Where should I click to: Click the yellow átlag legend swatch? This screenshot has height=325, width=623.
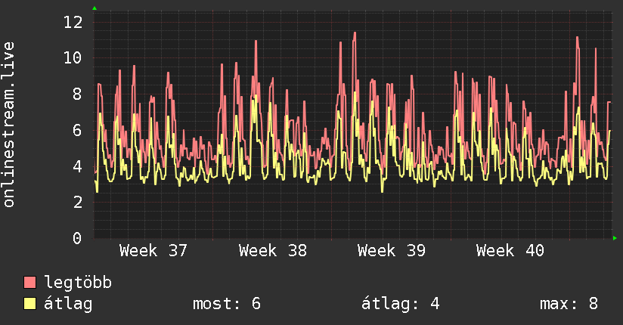tap(29, 304)
